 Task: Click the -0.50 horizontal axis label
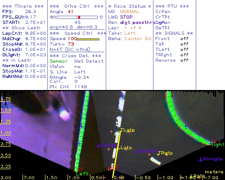pos(143,178)
